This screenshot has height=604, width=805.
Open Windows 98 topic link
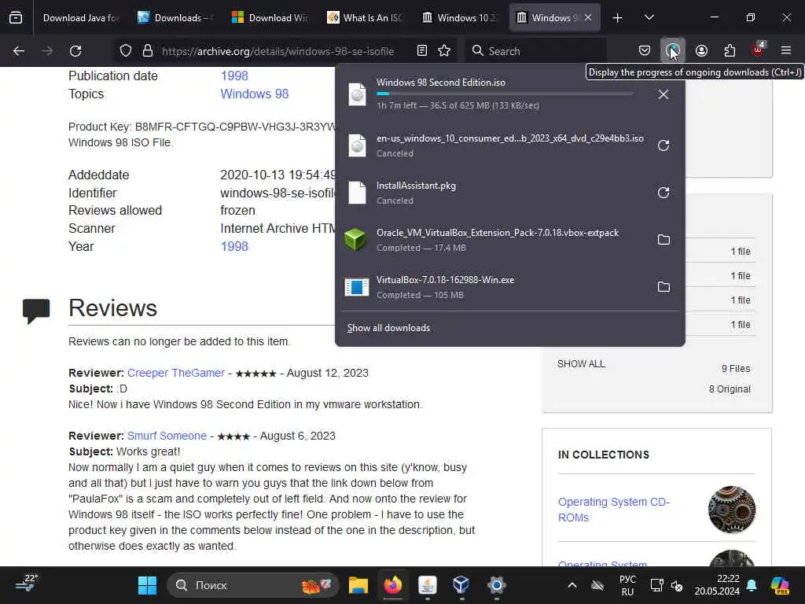click(255, 94)
